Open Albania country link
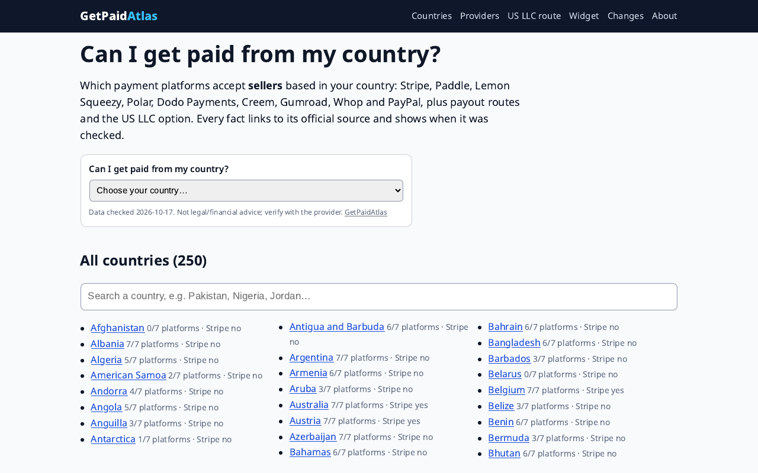 [107, 344]
